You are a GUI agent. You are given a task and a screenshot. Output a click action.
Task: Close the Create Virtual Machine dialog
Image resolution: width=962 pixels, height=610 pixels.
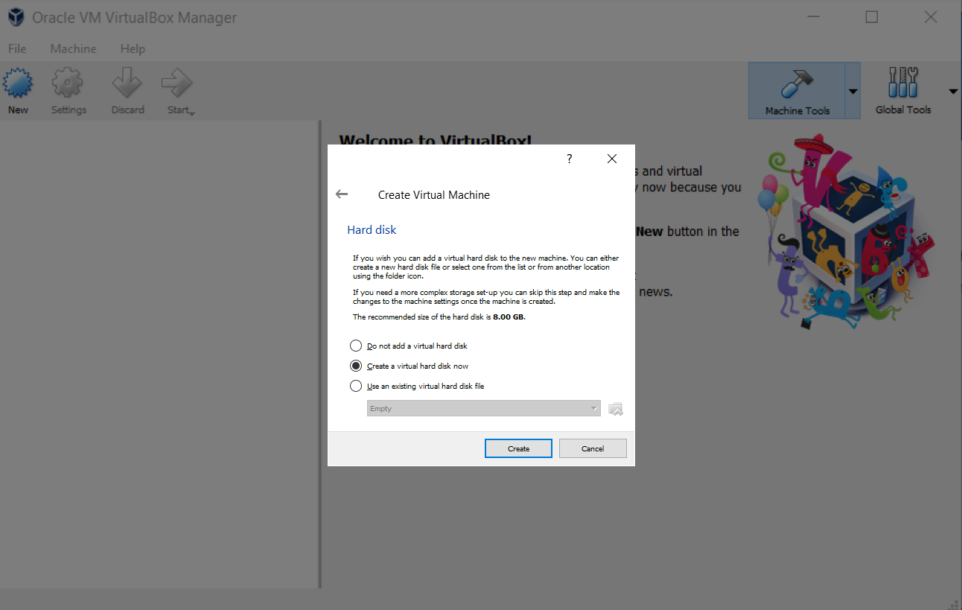[x=612, y=159]
